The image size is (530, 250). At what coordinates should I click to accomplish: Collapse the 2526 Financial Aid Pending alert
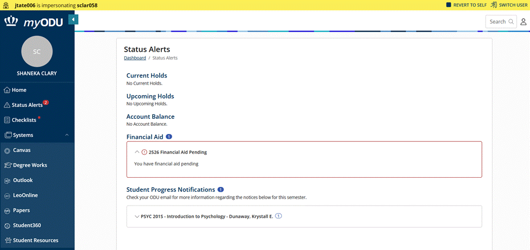pos(137,152)
